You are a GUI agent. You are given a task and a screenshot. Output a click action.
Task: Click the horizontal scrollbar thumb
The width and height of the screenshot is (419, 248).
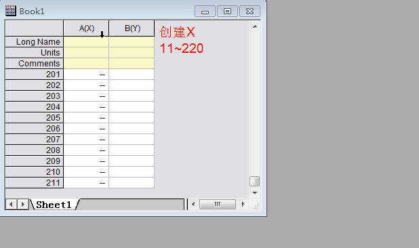[x=218, y=205]
